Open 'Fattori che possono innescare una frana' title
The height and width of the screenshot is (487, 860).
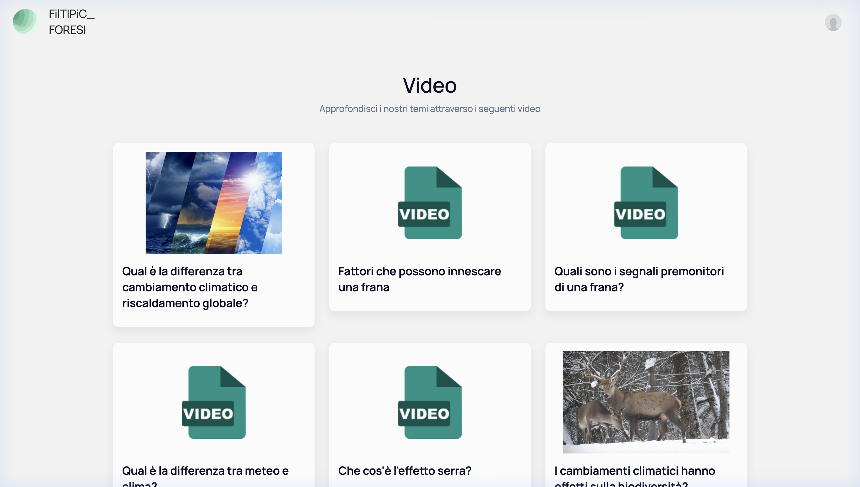coord(419,279)
